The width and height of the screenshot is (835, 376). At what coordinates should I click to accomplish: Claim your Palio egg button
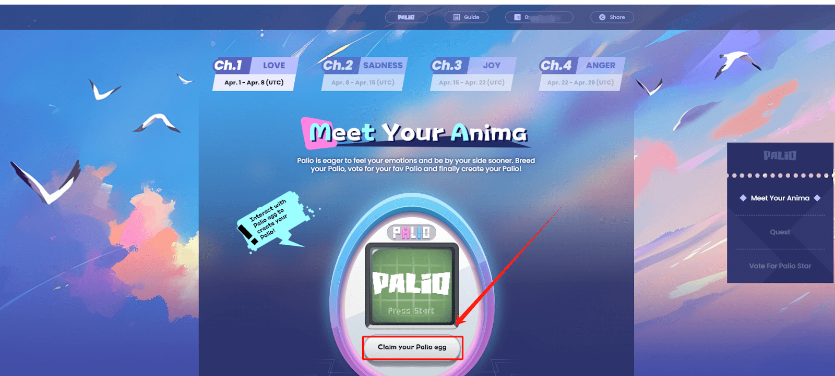[x=412, y=347]
